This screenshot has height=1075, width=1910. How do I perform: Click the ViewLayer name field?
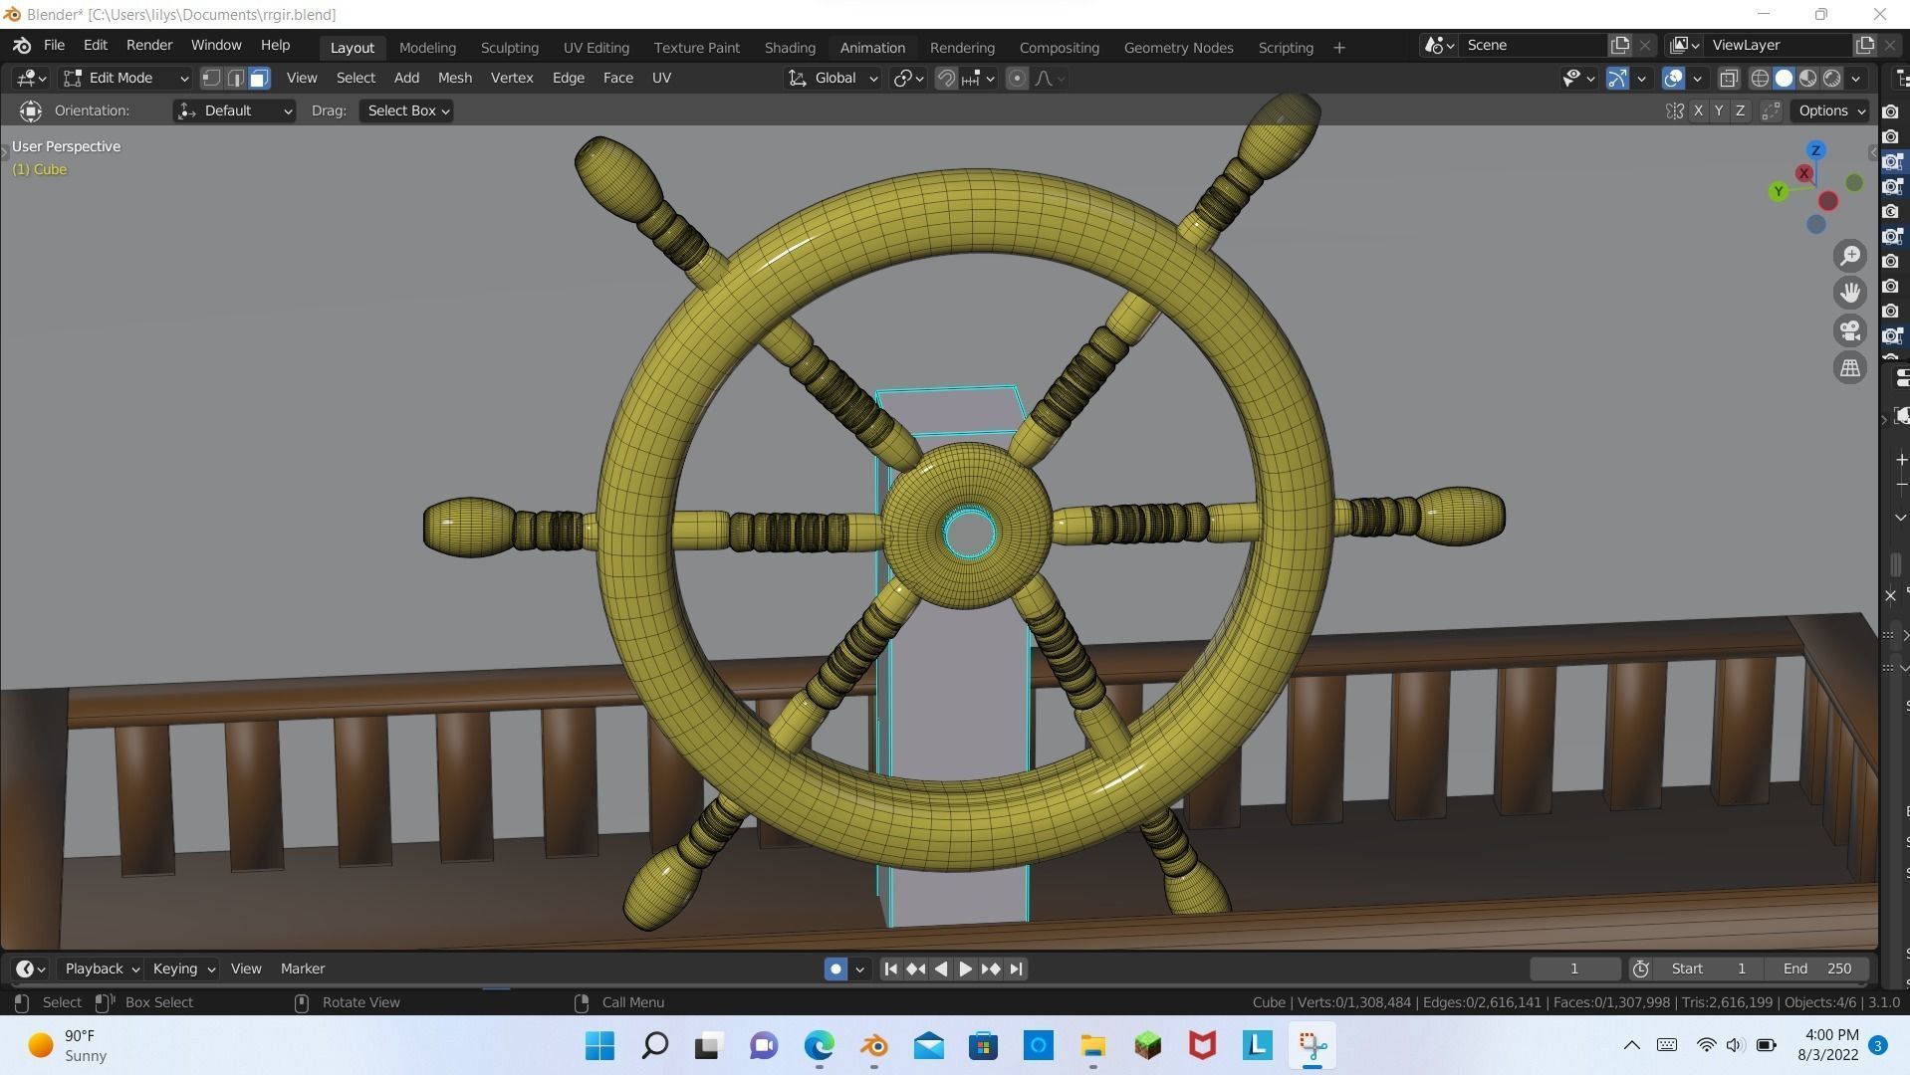[1778, 45]
